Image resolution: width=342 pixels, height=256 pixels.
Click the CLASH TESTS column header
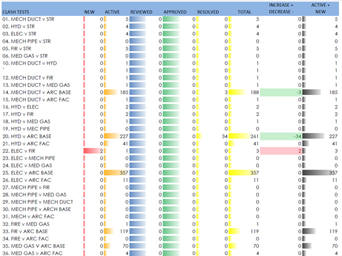pyautogui.click(x=17, y=11)
